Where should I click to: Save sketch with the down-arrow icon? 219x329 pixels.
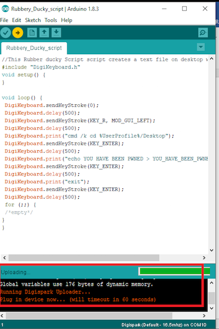(56, 33)
